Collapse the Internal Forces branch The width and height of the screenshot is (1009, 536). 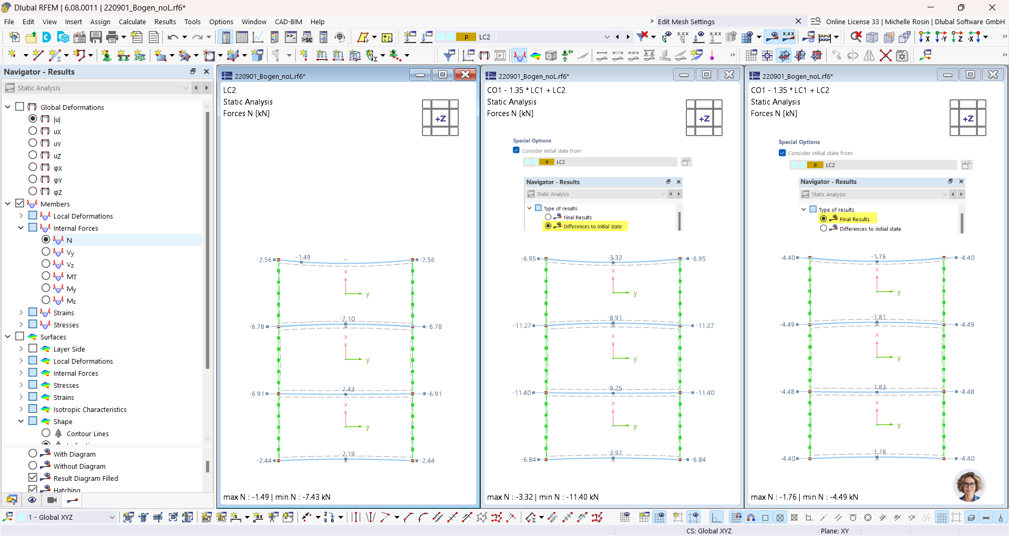click(21, 228)
